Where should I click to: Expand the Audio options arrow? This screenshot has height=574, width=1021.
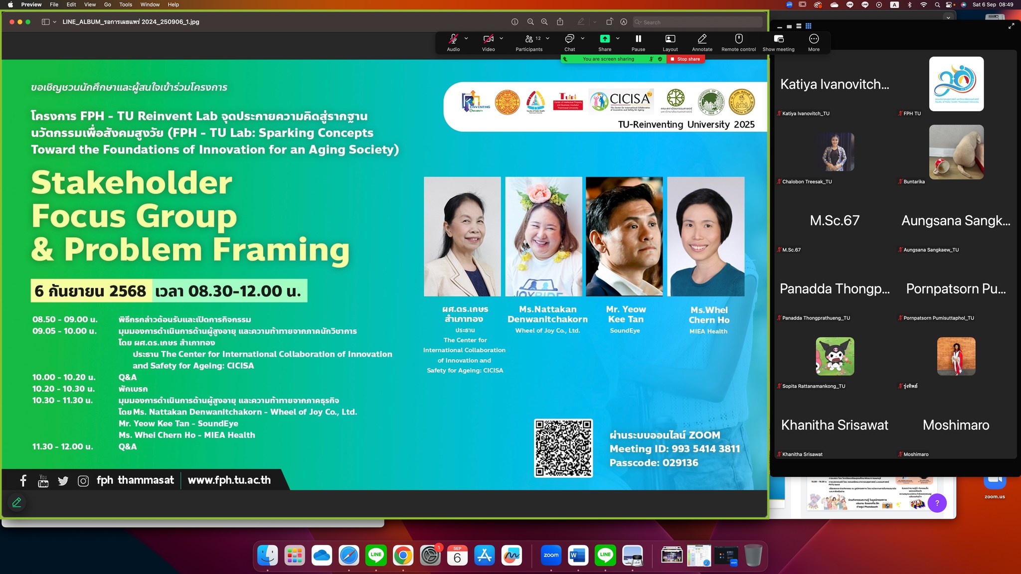(466, 38)
